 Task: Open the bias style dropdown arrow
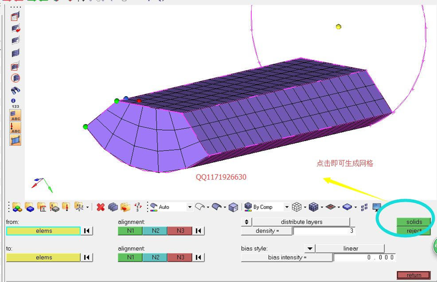click(x=310, y=248)
